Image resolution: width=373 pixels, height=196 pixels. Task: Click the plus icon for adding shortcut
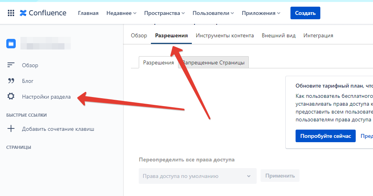11,129
